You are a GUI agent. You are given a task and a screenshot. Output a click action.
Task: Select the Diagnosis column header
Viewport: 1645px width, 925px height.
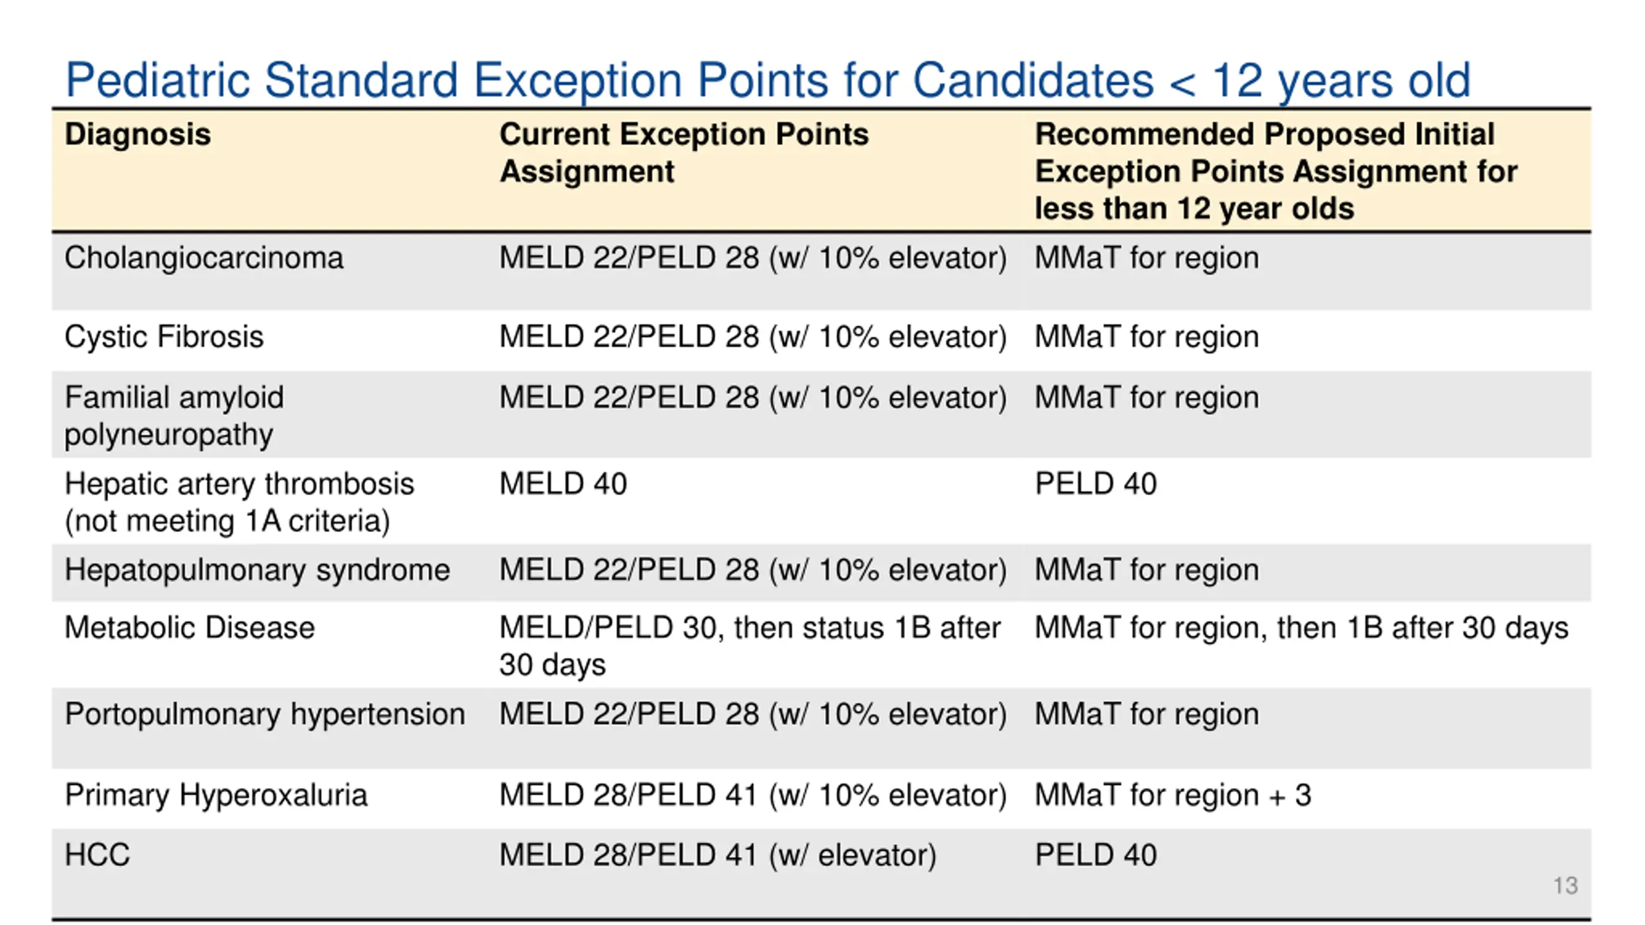click(138, 135)
